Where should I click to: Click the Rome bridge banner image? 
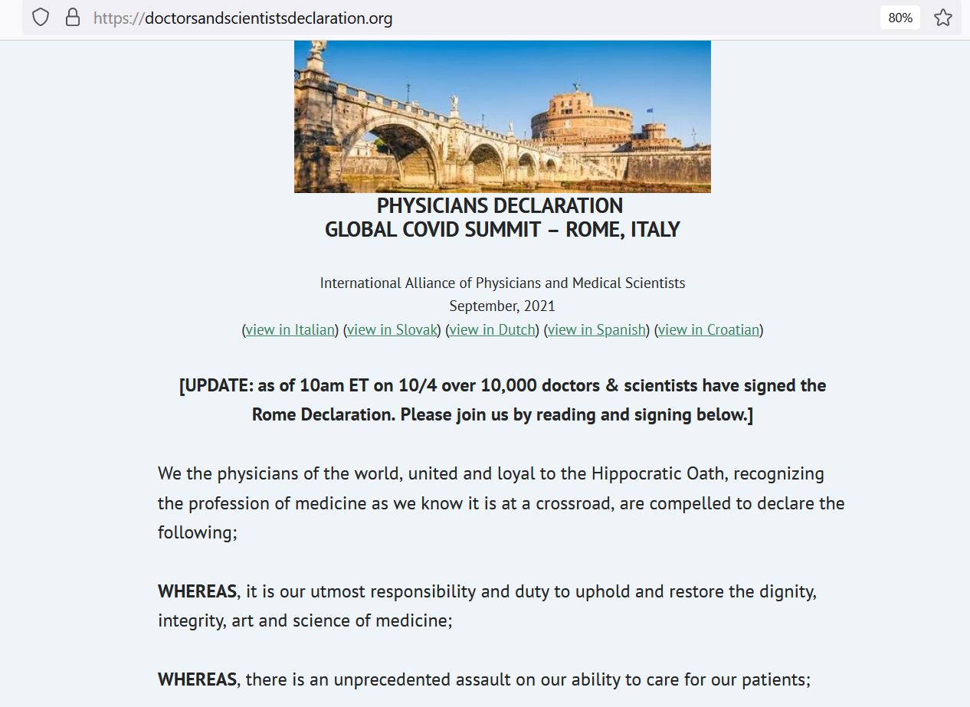[x=502, y=116]
